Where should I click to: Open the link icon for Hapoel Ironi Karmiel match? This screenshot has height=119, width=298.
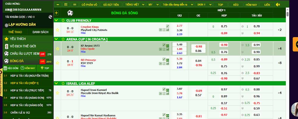click(x=164, y=89)
